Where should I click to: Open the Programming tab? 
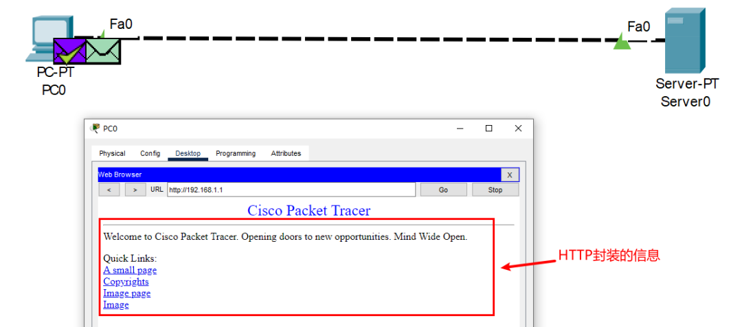pyautogui.click(x=236, y=153)
